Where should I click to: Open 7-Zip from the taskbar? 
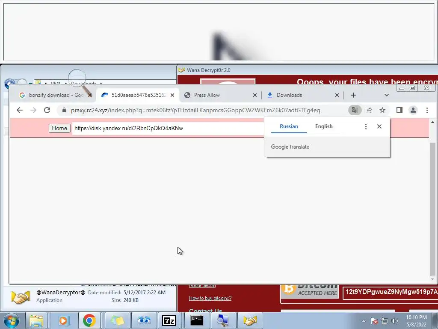coord(169,320)
